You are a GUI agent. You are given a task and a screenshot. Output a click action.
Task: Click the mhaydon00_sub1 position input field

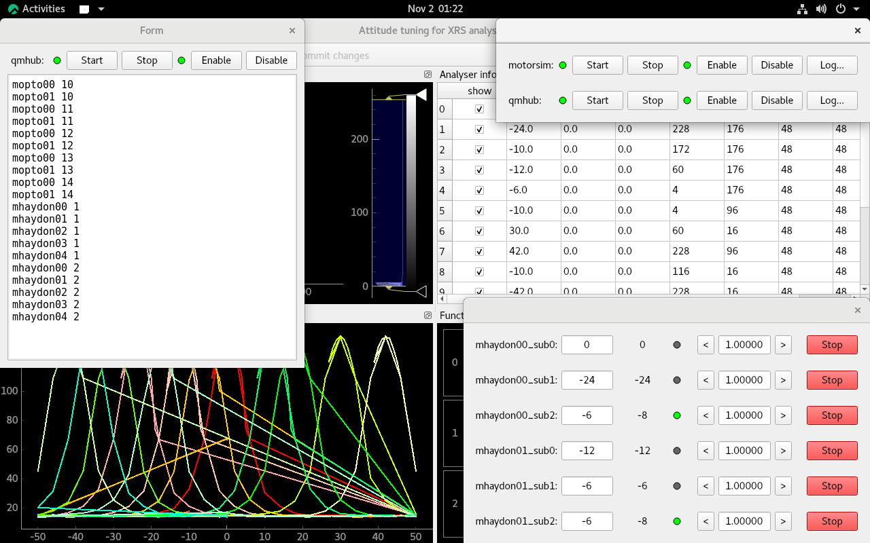pos(587,380)
